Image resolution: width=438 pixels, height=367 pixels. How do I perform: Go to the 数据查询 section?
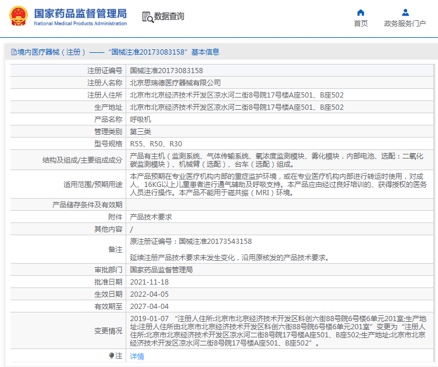tap(169, 16)
